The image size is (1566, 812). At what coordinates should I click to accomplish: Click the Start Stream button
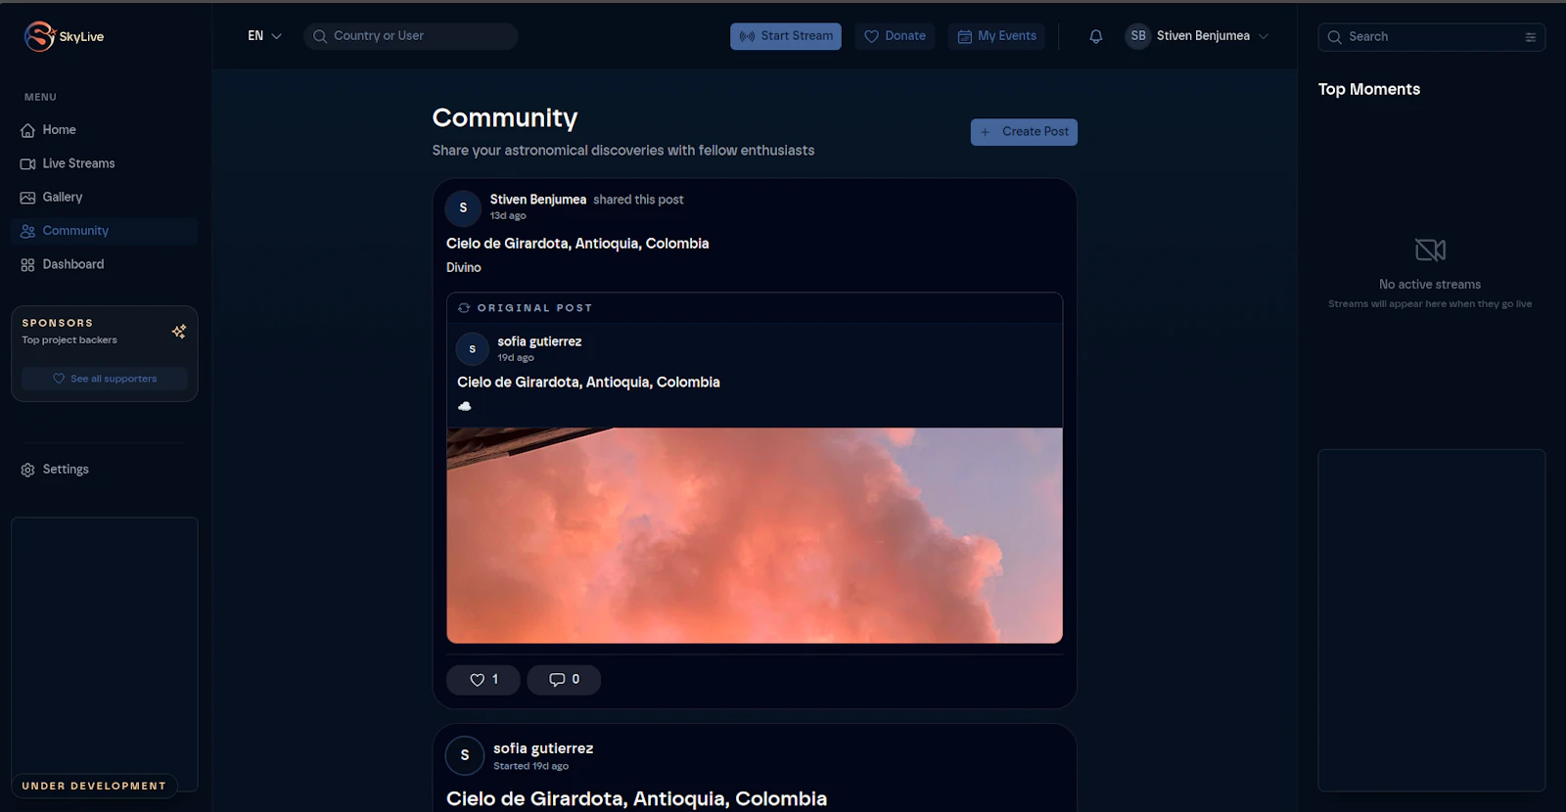(786, 36)
